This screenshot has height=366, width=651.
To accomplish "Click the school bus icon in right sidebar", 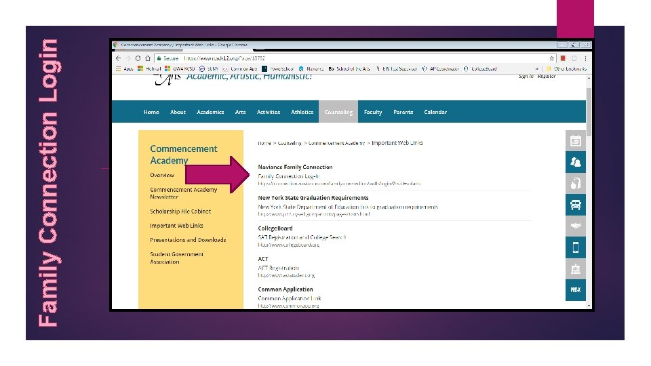I will pyautogui.click(x=576, y=205).
